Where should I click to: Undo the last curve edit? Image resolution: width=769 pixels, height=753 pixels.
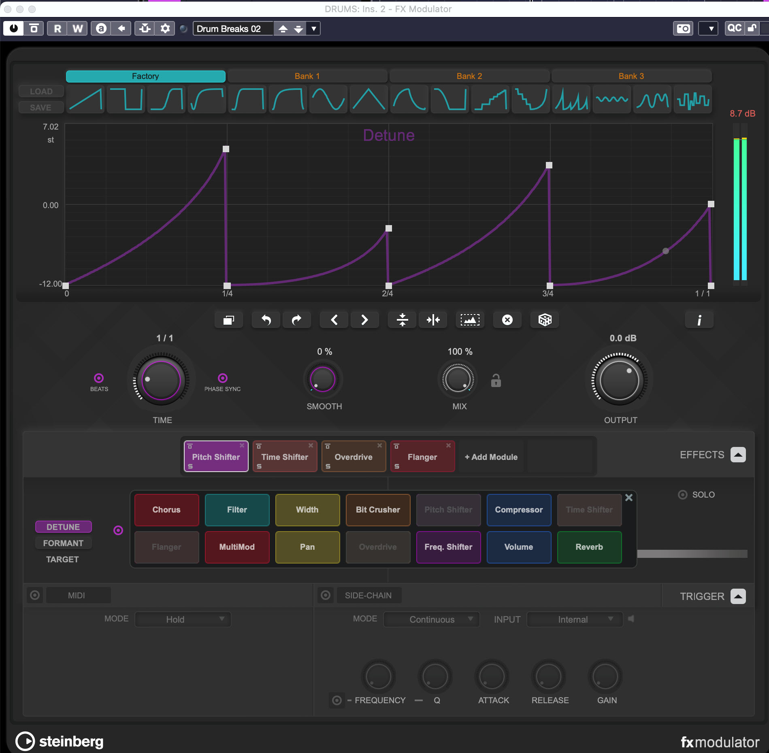pyautogui.click(x=266, y=320)
